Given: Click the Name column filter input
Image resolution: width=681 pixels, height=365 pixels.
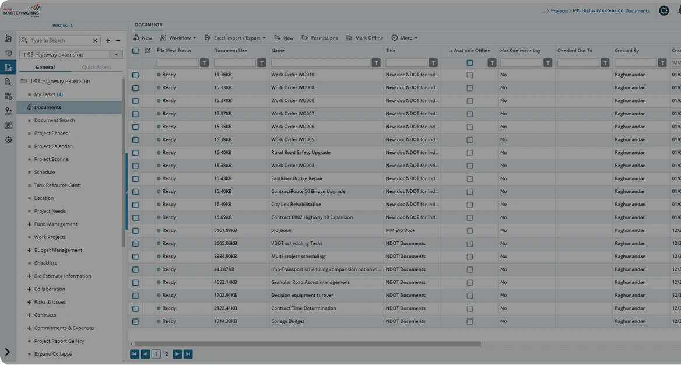Looking at the screenshot, I should click(x=321, y=63).
